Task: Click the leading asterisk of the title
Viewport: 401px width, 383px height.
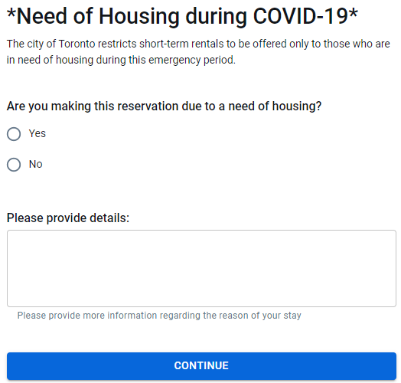Action: (11, 13)
